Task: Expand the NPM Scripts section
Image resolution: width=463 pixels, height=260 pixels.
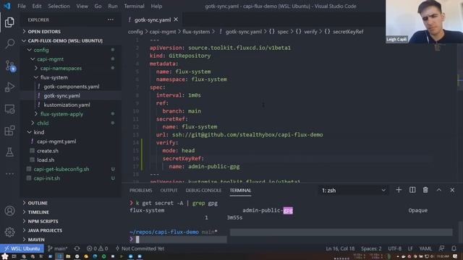Action: [x=43, y=221]
